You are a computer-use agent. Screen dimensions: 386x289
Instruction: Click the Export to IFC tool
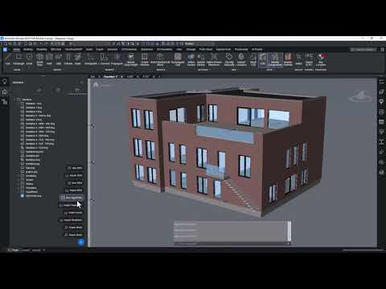309,59
